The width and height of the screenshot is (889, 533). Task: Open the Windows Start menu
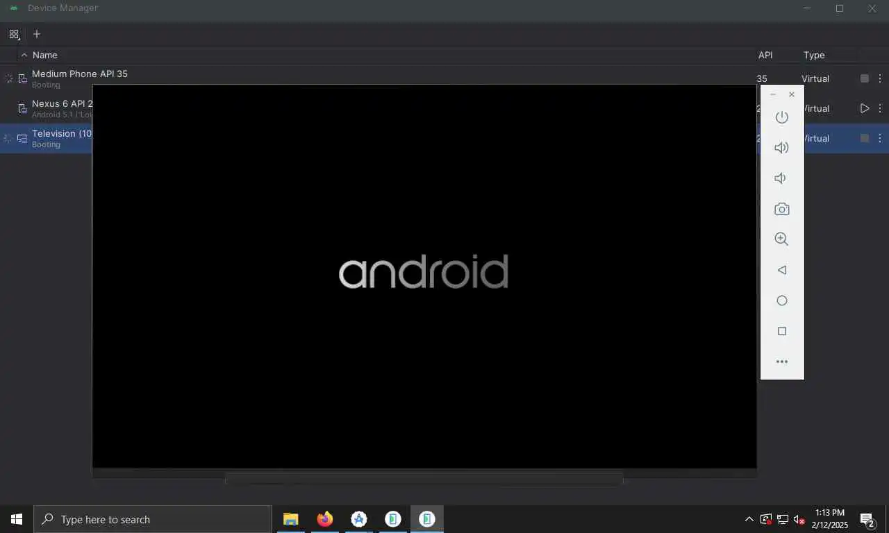pyautogui.click(x=17, y=519)
